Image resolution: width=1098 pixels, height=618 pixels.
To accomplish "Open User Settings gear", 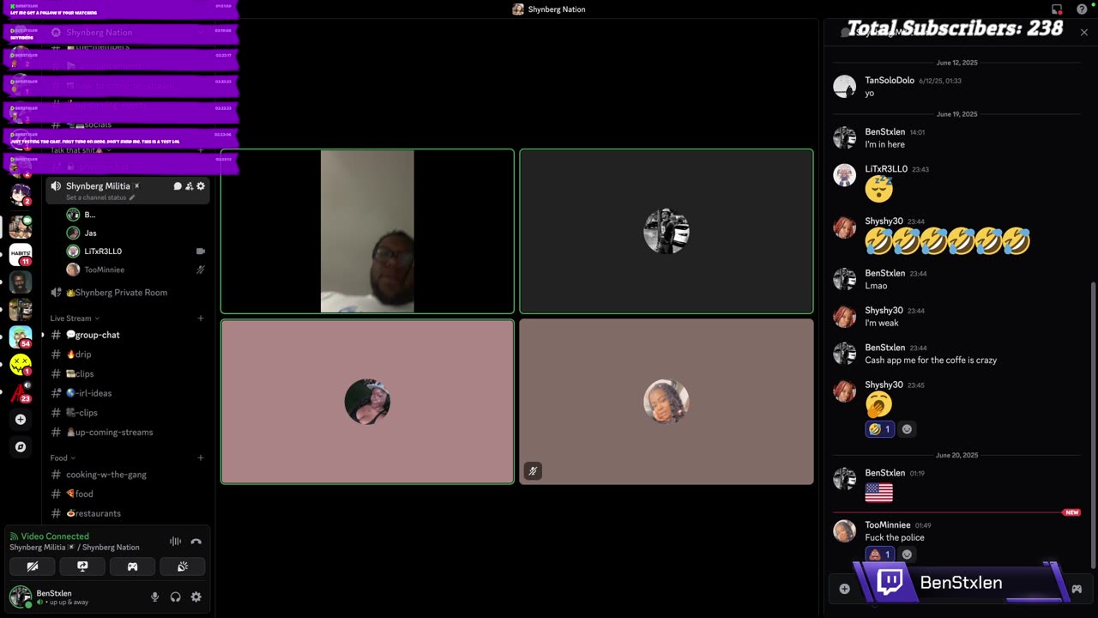I will pyautogui.click(x=196, y=597).
